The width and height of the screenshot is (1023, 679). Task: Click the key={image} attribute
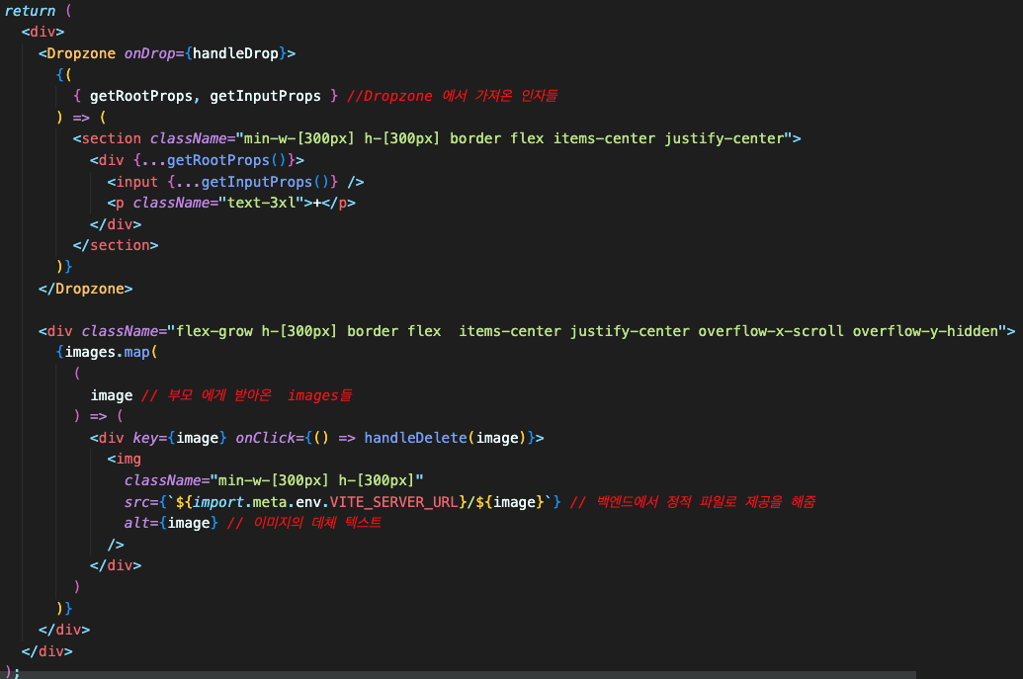click(x=180, y=438)
